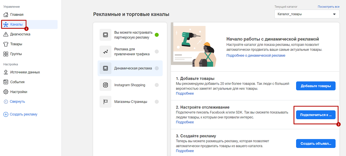Select Реклама для привлечения трафика channel
346x156 pixels.
(x=130, y=52)
